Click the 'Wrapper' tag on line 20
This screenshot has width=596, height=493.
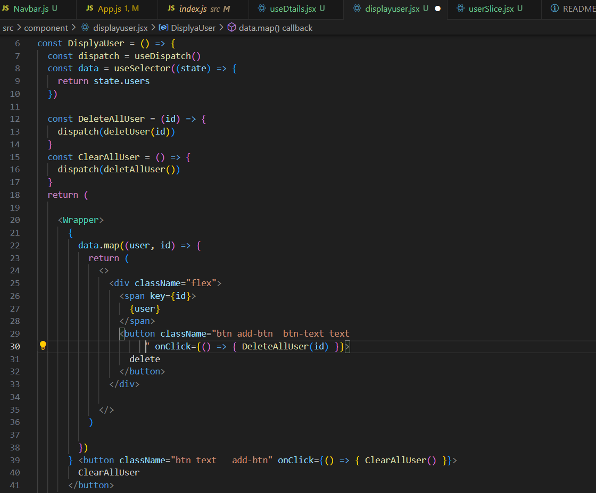coord(80,220)
